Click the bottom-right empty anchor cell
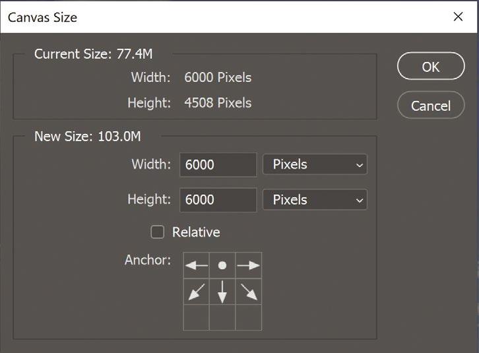 (x=249, y=317)
